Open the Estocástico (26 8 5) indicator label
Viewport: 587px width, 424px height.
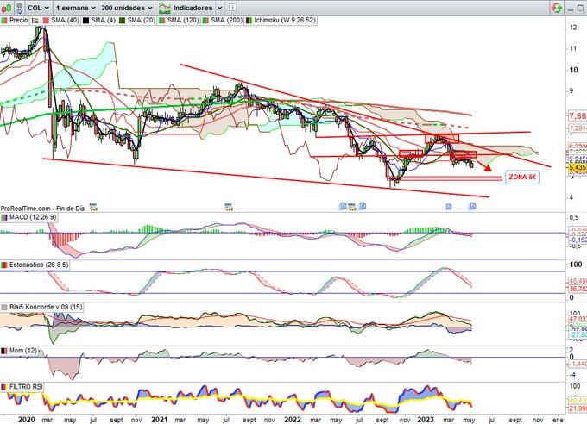click(x=39, y=265)
